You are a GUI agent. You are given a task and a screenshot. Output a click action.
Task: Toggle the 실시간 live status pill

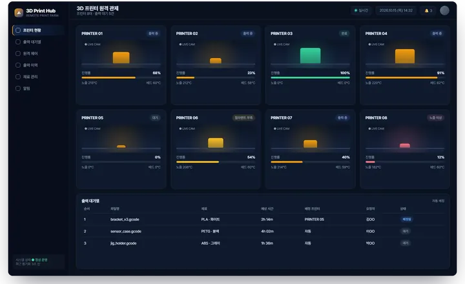coord(361,10)
